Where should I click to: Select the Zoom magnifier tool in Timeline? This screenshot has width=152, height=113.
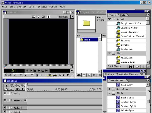[12, 89]
